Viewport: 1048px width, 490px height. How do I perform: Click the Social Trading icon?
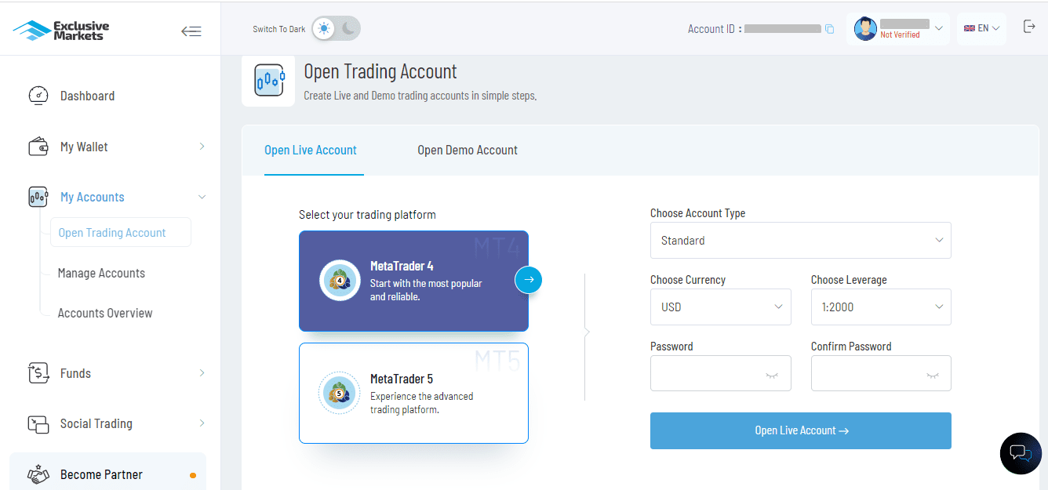38,423
